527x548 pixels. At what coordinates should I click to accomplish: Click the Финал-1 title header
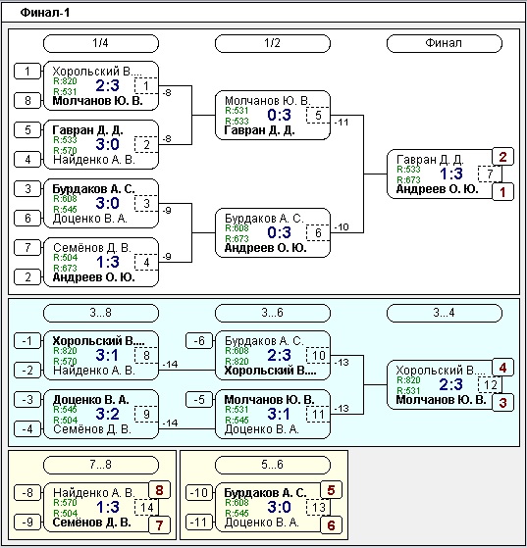(45, 13)
